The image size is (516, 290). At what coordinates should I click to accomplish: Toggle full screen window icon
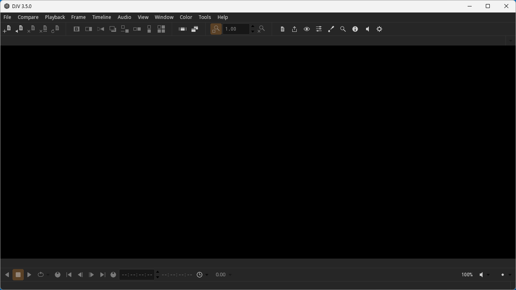pos(183,29)
